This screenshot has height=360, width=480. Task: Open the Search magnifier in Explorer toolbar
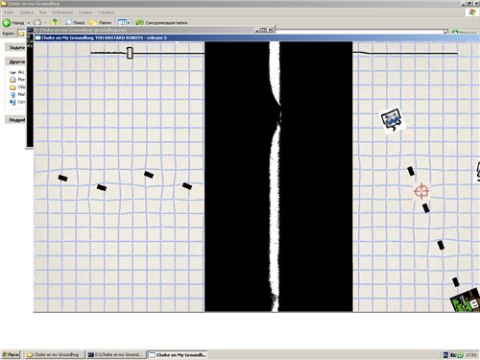coord(68,22)
